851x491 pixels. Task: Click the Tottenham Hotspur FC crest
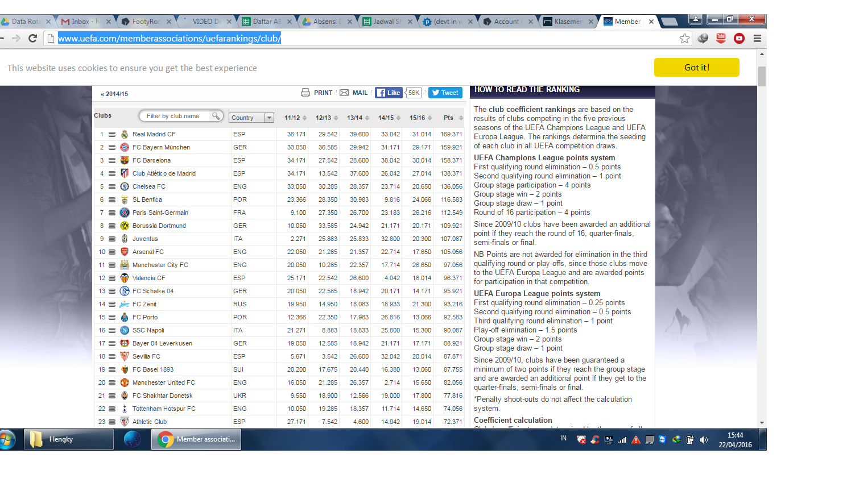tap(125, 409)
